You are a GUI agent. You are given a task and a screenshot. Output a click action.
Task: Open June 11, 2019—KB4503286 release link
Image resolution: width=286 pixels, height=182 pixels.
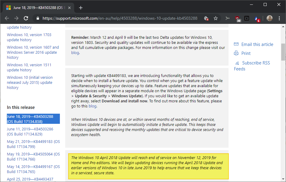[x=30, y=132]
